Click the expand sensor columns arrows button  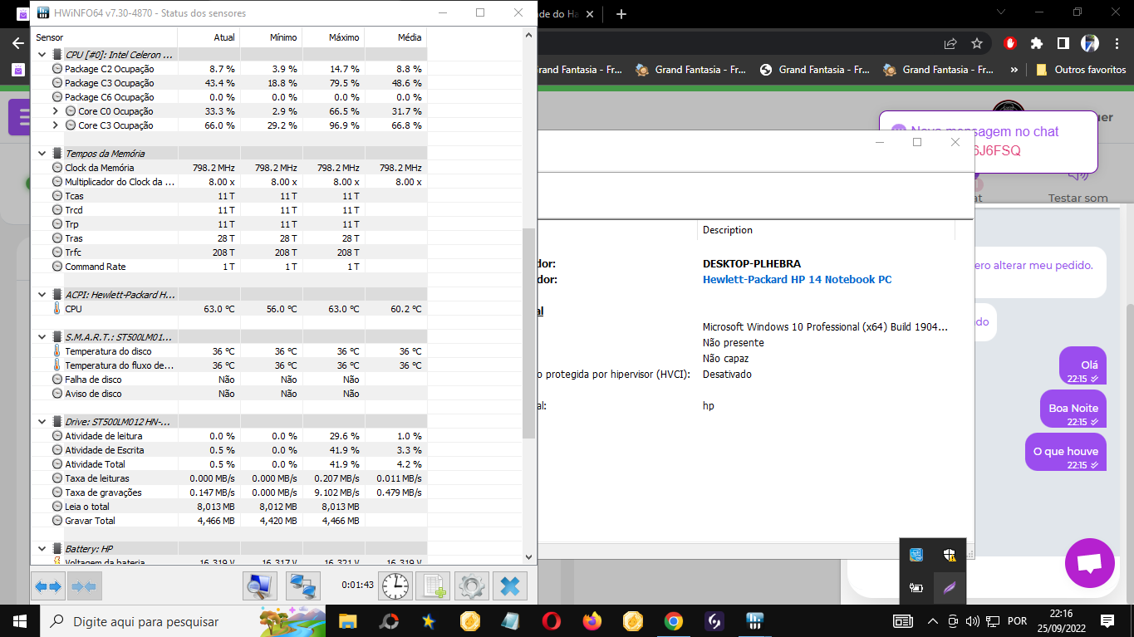pyautogui.click(x=48, y=586)
